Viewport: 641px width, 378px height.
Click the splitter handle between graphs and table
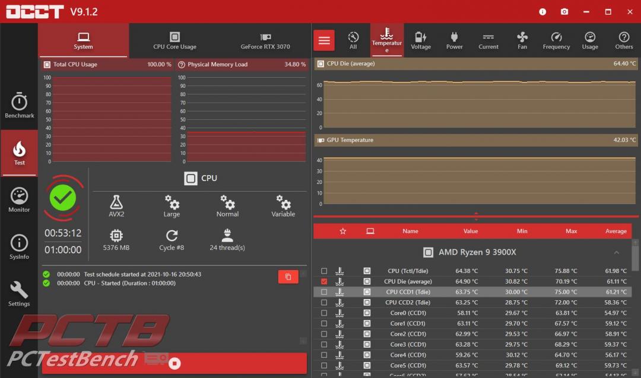pyautogui.click(x=476, y=216)
